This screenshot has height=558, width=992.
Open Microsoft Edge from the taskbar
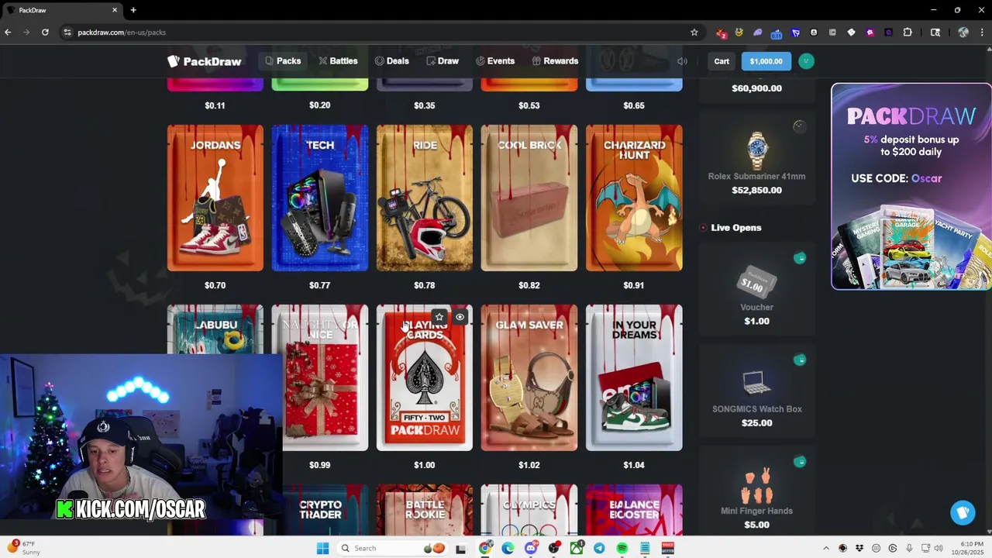pyautogui.click(x=508, y=548)
